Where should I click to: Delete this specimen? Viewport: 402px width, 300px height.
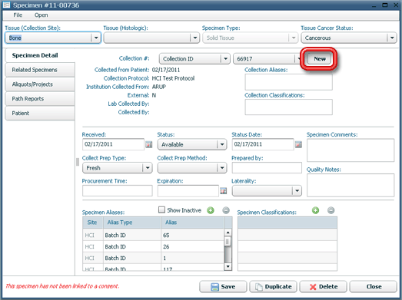click(x=323, y=287)
